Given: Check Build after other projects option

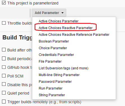Looking at the screenshot, I should point(4,50).
